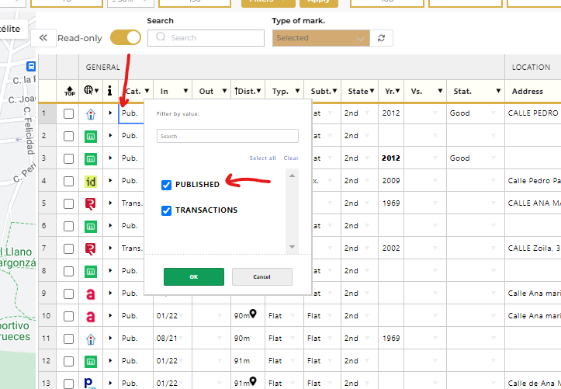Screen dimensions: 561x389
Task: Open the Type of mark 'Selected' dropdown
Action: pyautogui.click(x=321, y=38)
